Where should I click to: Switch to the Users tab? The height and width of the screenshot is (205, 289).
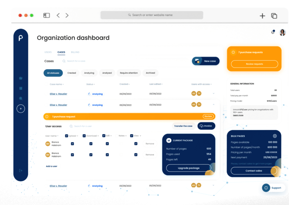point(48,52)
